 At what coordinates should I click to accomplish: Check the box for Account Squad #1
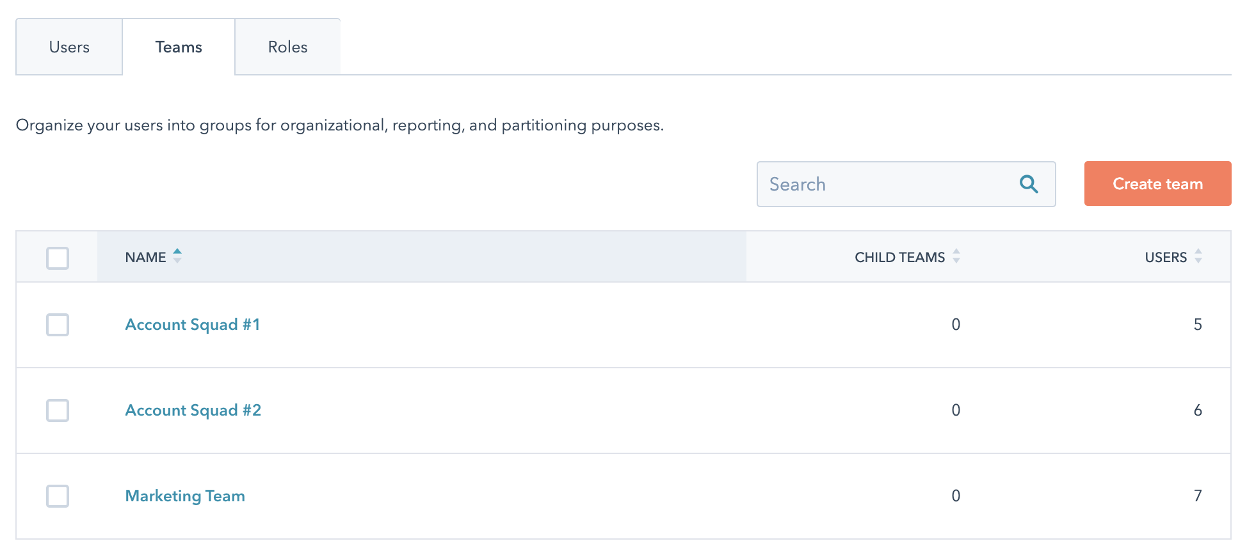tap(58, 325)
